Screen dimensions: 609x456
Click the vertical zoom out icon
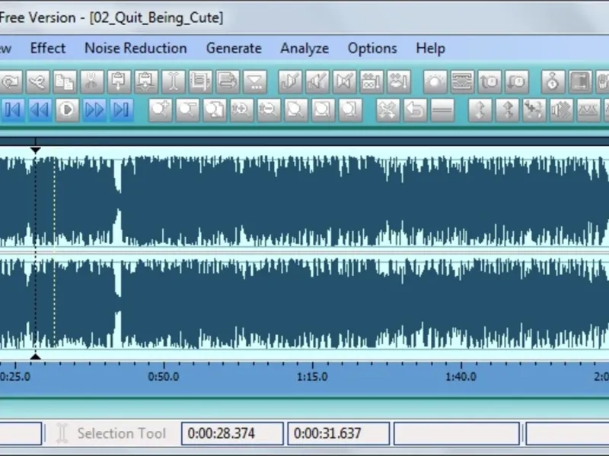click(269, 110)
